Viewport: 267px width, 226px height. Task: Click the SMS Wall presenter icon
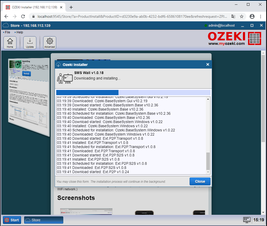tap(65, 78)
